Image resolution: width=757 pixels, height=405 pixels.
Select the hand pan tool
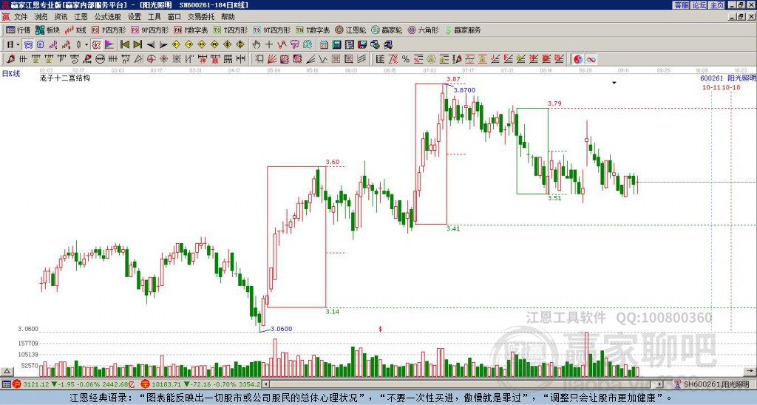click(x=257, y=45)
